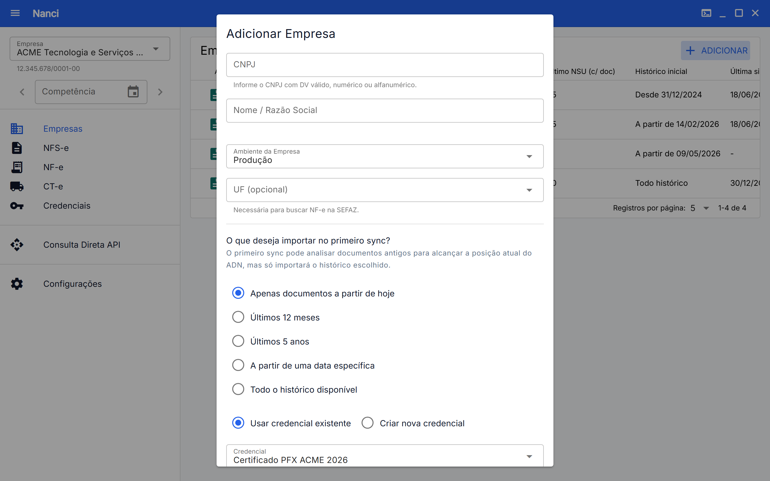Click the ADICIONAR button

(715, 51)
